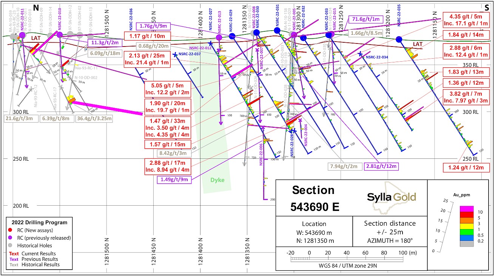Click the 1.49g/t/9m purple result label
495x276 pixels.
click(174, 180)
